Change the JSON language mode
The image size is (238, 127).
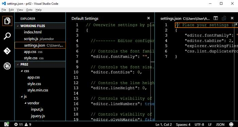tap(220, 125)
